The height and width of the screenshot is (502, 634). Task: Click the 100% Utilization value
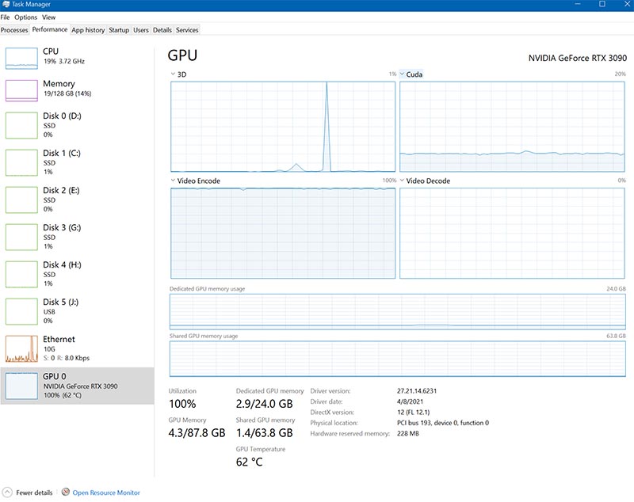pos(182,404)
